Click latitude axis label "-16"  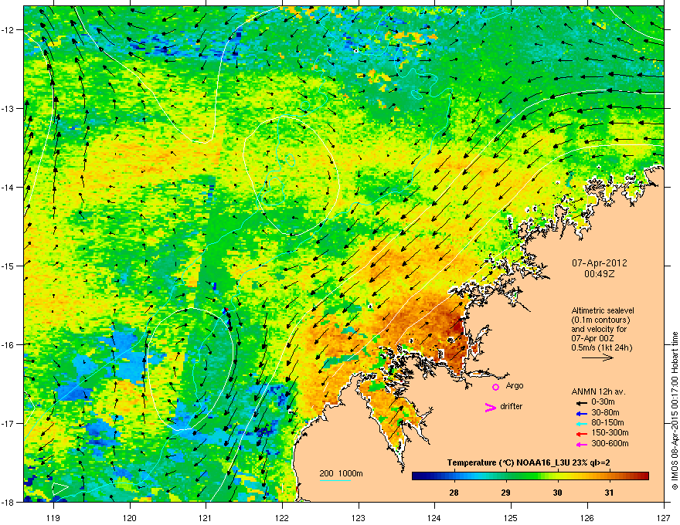coord(8,345)
